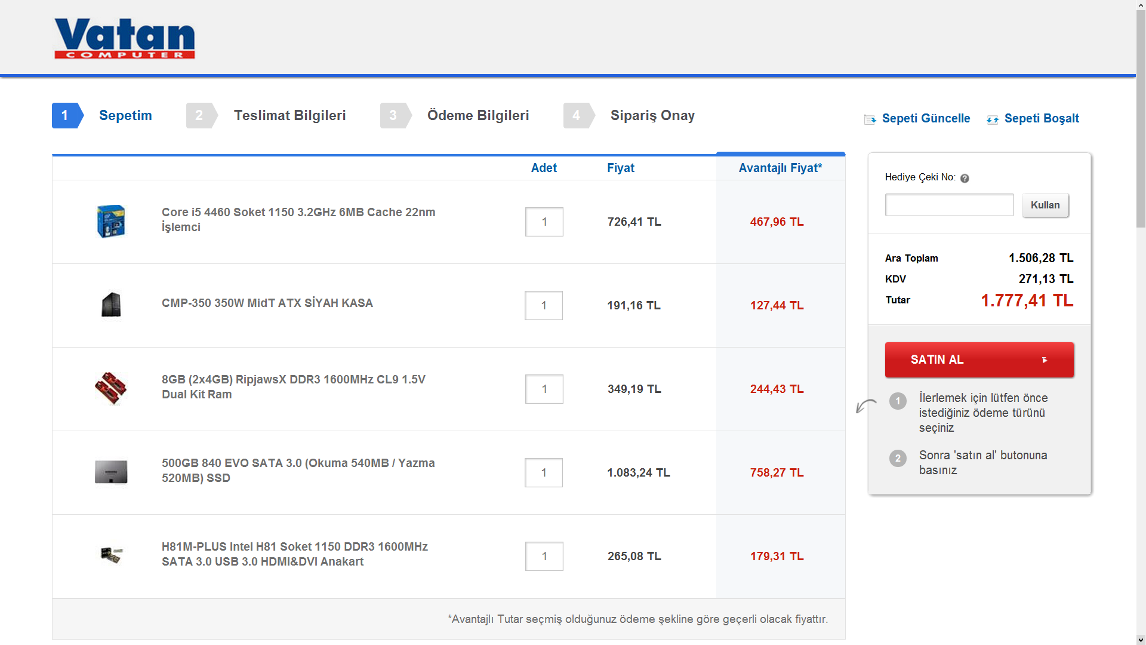Viewport: 1146px width, 645px height.
Task: Click the Kullan voucher button
Action: [1045, 205]
